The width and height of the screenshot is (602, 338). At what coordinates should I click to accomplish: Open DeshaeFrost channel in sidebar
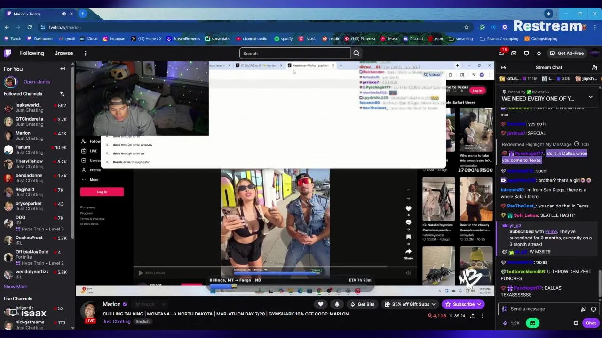37,240
